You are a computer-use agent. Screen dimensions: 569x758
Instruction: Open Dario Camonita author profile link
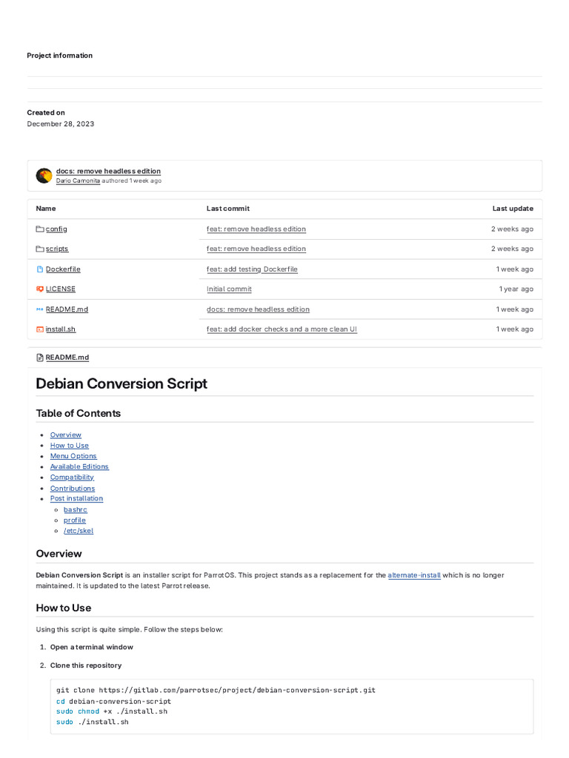(x=78, y=181)
